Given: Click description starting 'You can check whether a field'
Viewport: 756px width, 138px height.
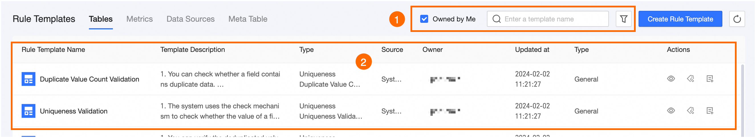Looking at the screenshot, I should pos(220,79).
